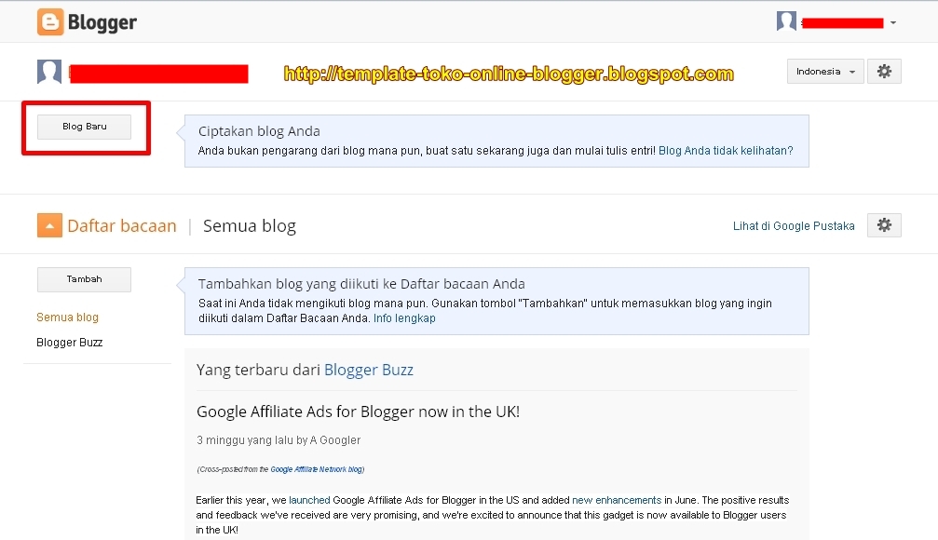
Task: Switch to Semua blog beside Daftar bacaan
Action: (249, 224)
